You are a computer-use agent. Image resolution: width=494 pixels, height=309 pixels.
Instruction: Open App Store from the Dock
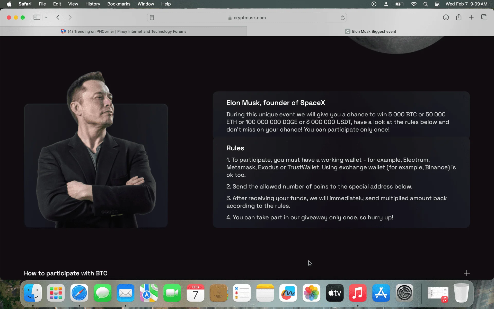tap(381, 293)
